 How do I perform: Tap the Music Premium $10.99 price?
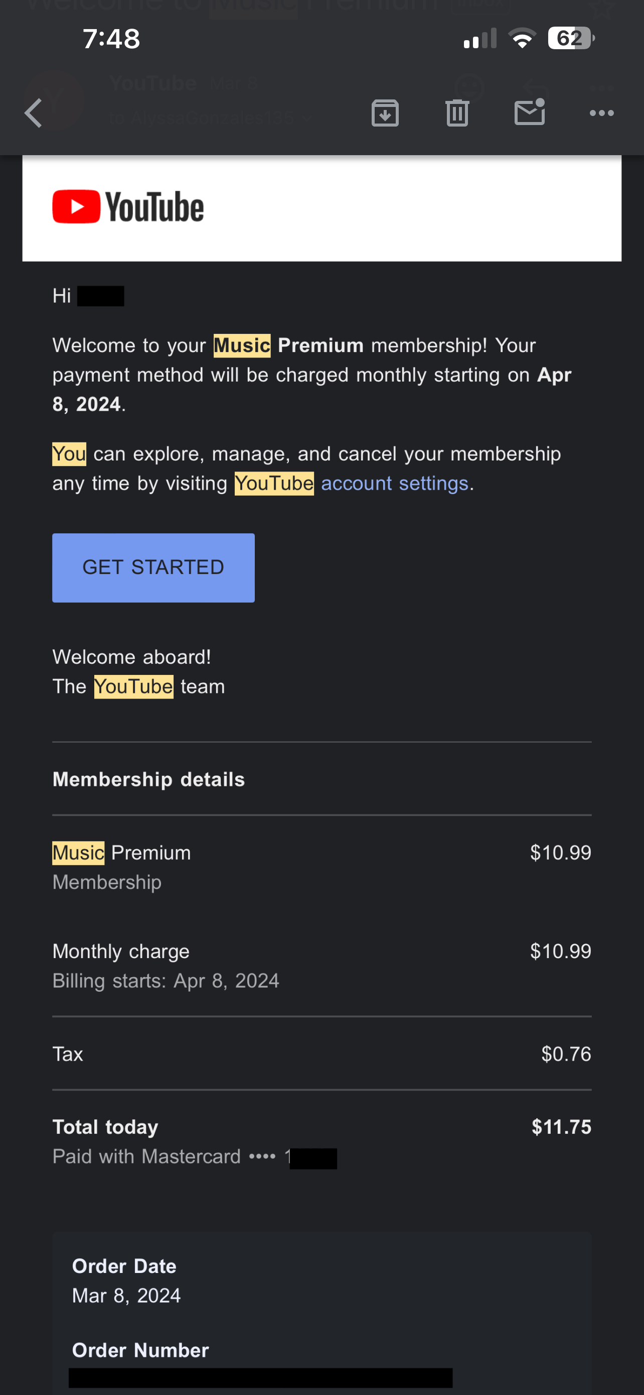click(560, 852)
